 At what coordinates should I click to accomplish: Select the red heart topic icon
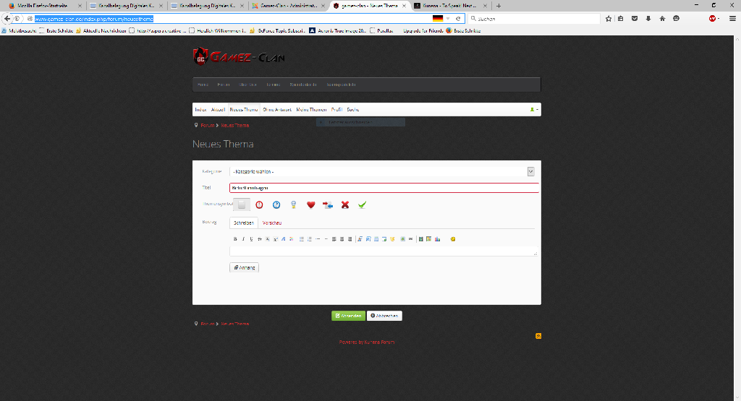310,205
